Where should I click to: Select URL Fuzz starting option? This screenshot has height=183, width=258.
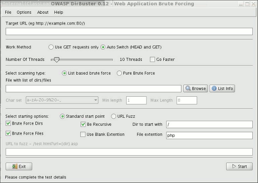tap(114, 116)
